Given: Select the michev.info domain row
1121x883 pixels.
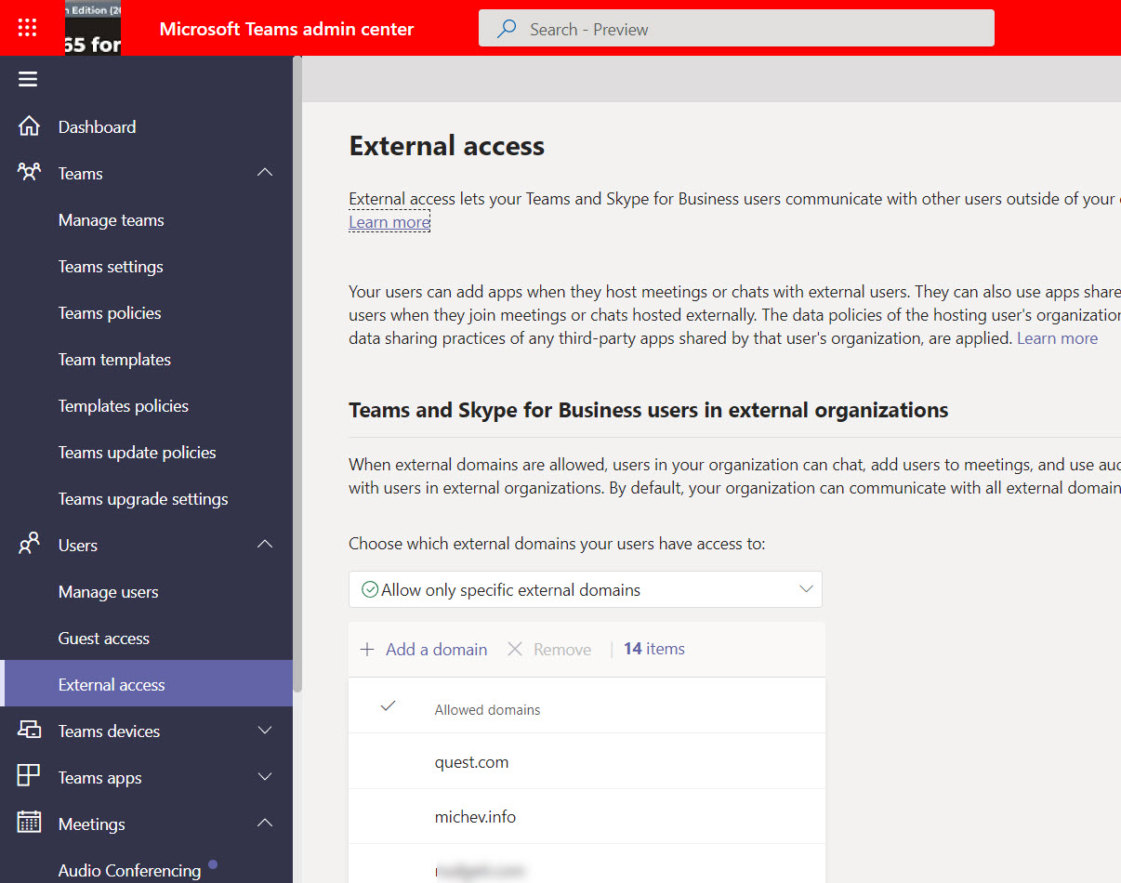Looking at the screenshot, I should point(475,816).
